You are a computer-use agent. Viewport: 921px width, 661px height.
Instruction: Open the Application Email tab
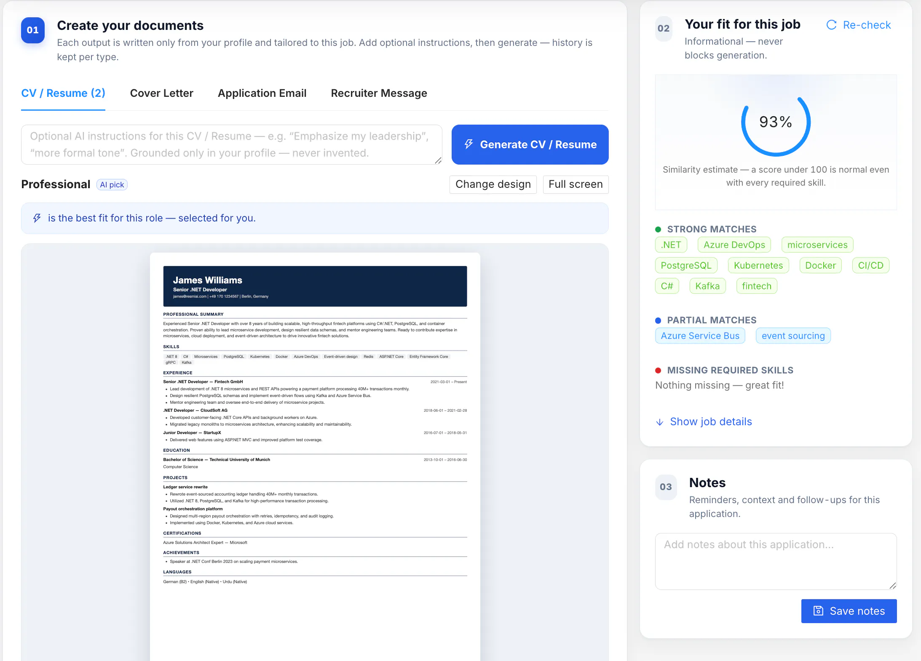pos(262,93)
